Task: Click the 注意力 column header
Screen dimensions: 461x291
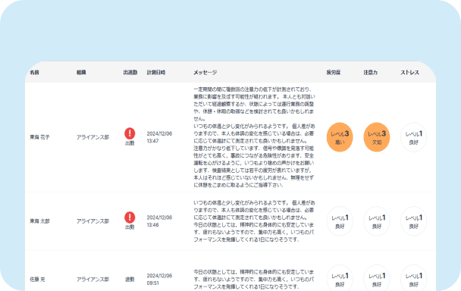Action: pos(371,72)
